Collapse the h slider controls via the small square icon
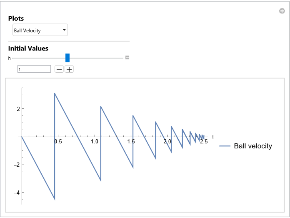 coord(127,58)
